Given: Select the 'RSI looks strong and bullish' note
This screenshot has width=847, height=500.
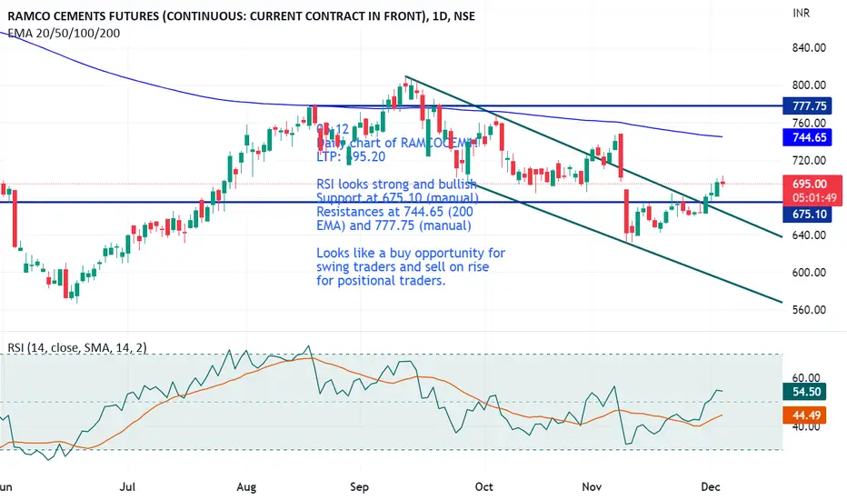Looking at the screenshot, I should (x=396, y=185).
